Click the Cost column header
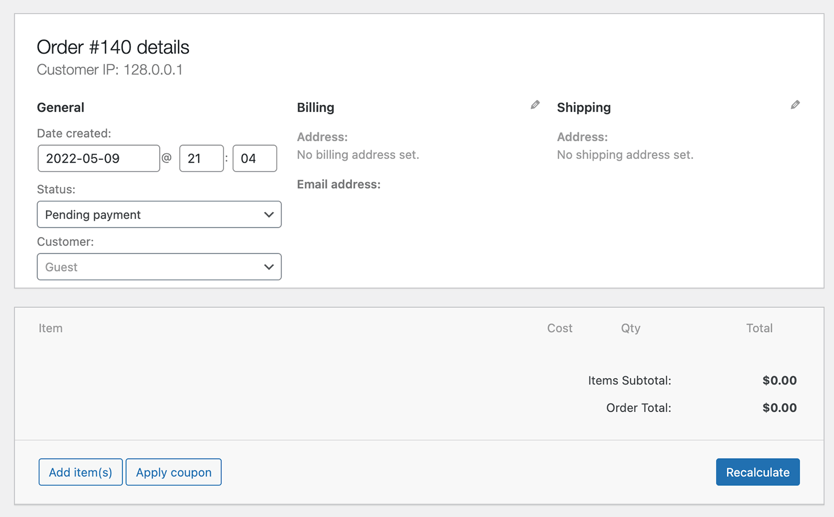834x517 pixels. 559,328
